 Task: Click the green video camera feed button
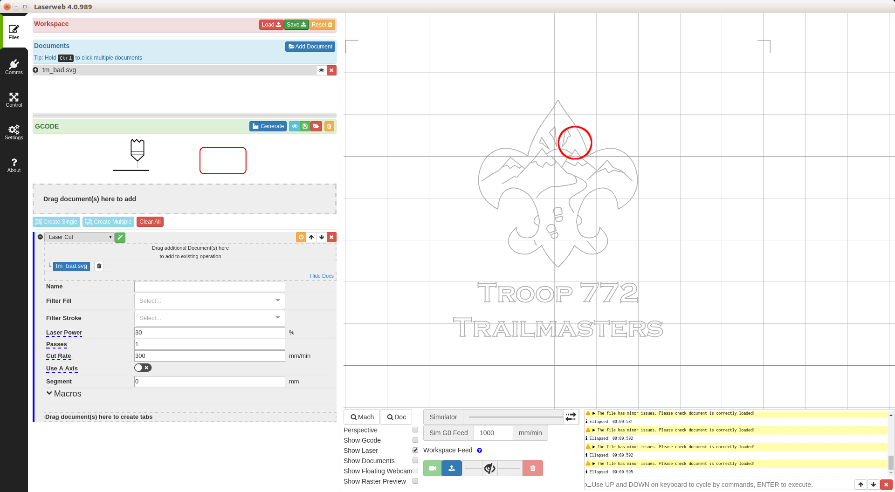pyautogui.click(x=433, y=468)
